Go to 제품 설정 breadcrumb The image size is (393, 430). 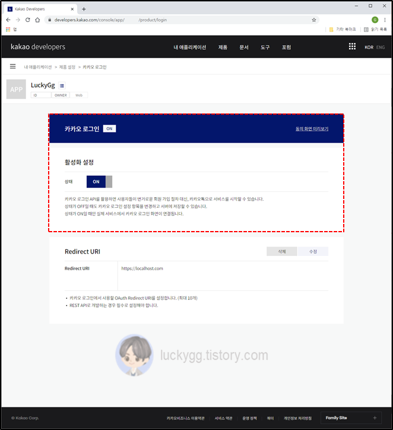[67, 67]
